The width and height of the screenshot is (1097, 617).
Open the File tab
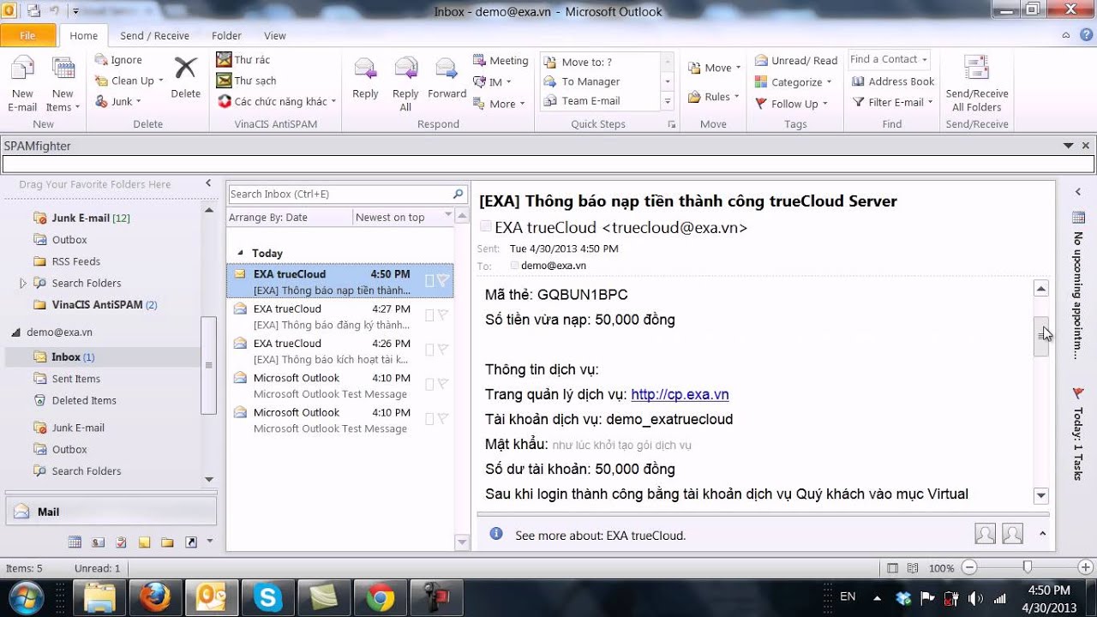[27, 36]
